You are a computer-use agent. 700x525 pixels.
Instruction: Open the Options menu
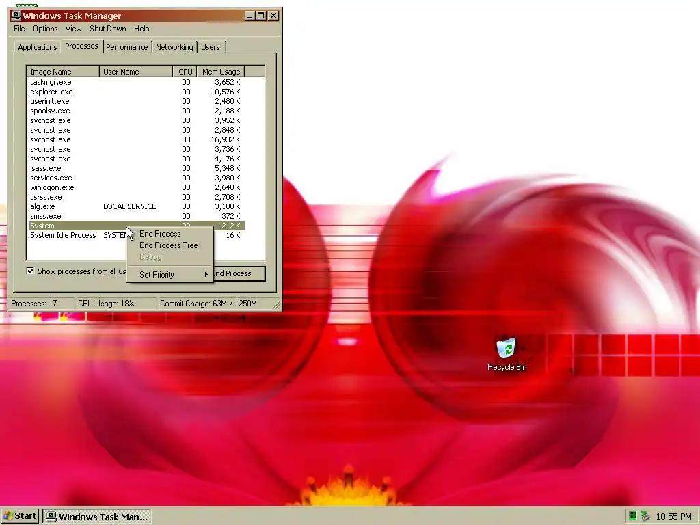click(x=45, y=29)
